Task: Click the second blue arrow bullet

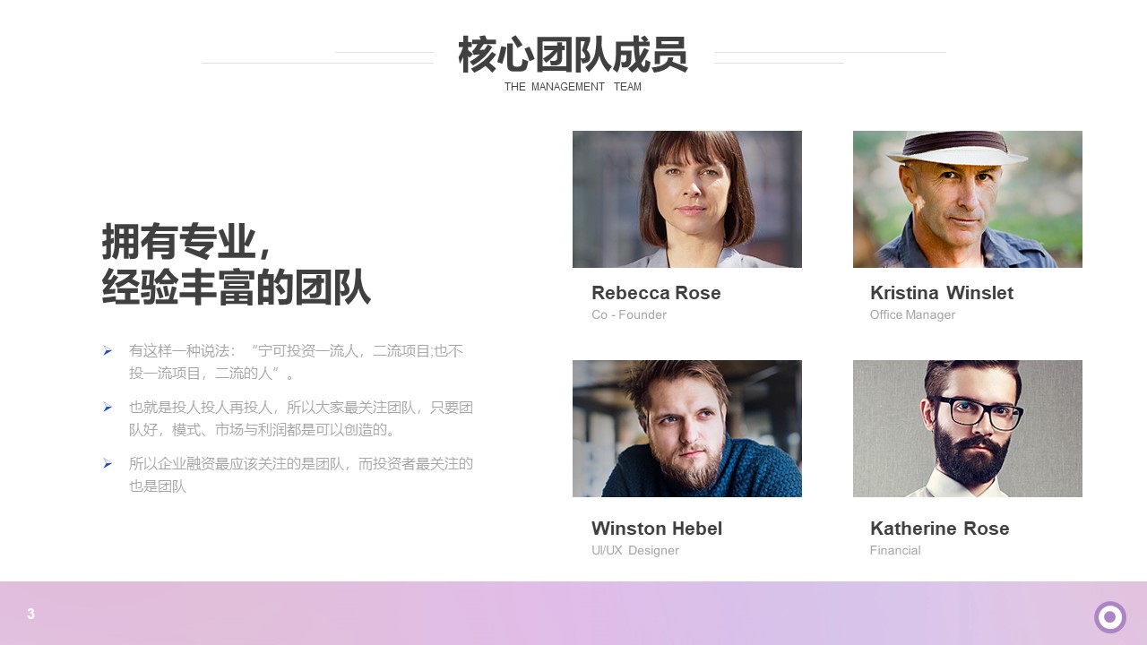Action: (x=108, y=407)
